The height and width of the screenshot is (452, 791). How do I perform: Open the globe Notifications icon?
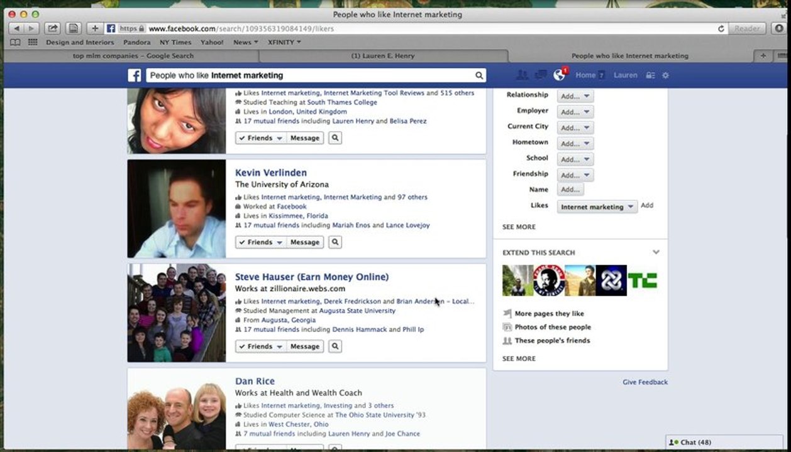coord(559,75)
